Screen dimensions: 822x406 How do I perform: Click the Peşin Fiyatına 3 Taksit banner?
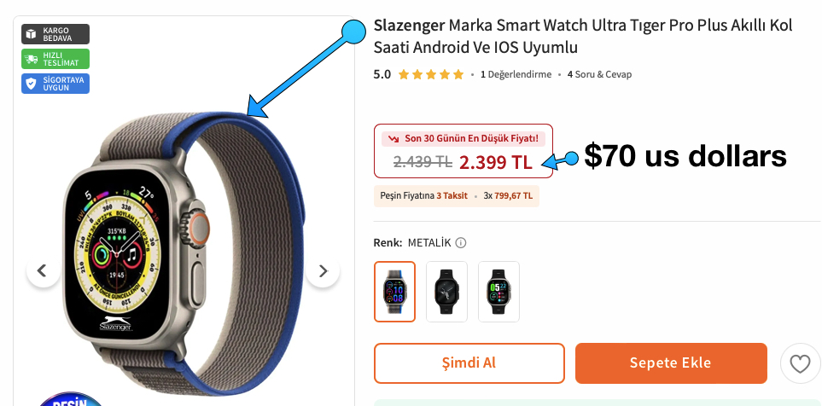coord(456,196)
